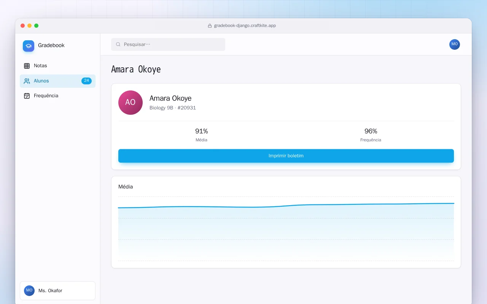The image size is (487, 304).
Task: Close the window with red button
Action: [x=23, y=26]
